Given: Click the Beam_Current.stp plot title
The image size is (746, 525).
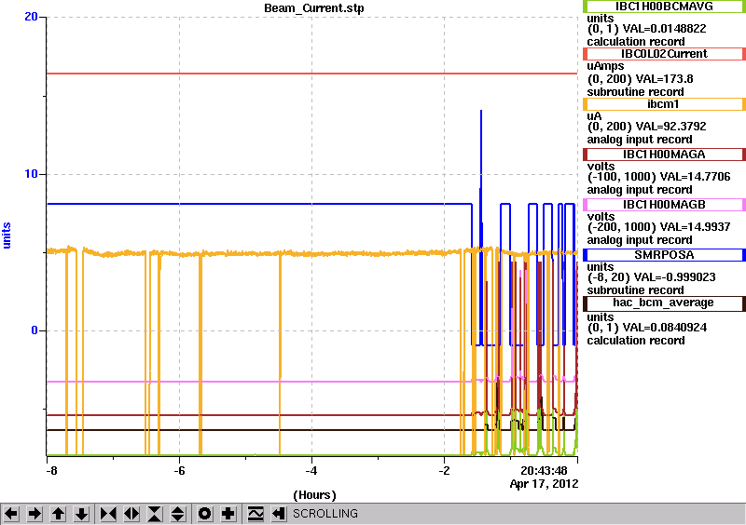Looking at the screenshot, I should pos(314,8).
